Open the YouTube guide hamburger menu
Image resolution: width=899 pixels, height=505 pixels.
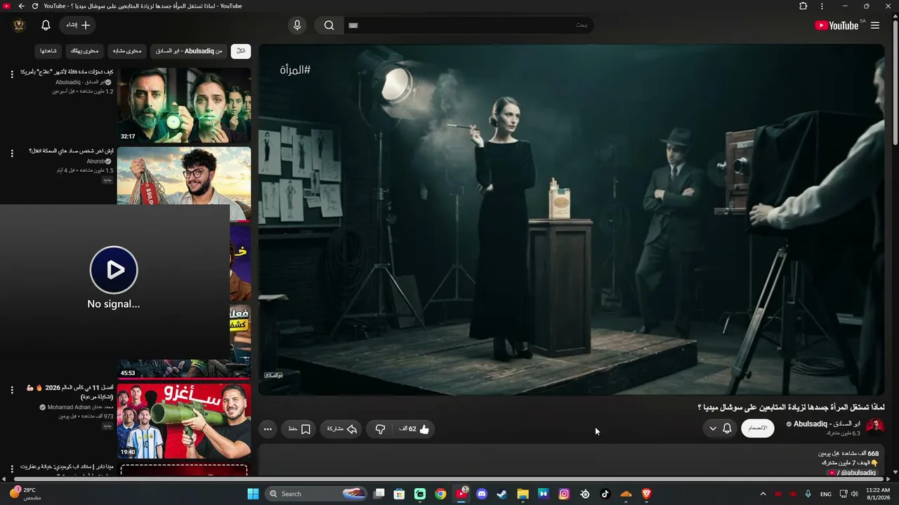(875, 25)
